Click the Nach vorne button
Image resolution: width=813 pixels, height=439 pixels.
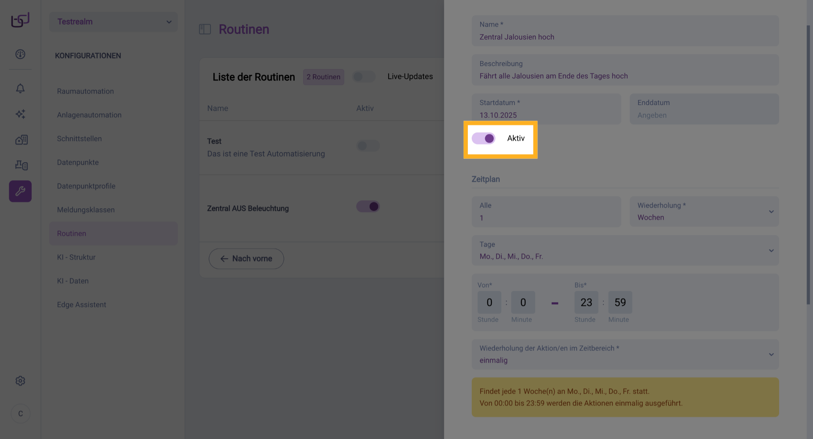click(246, 259)
